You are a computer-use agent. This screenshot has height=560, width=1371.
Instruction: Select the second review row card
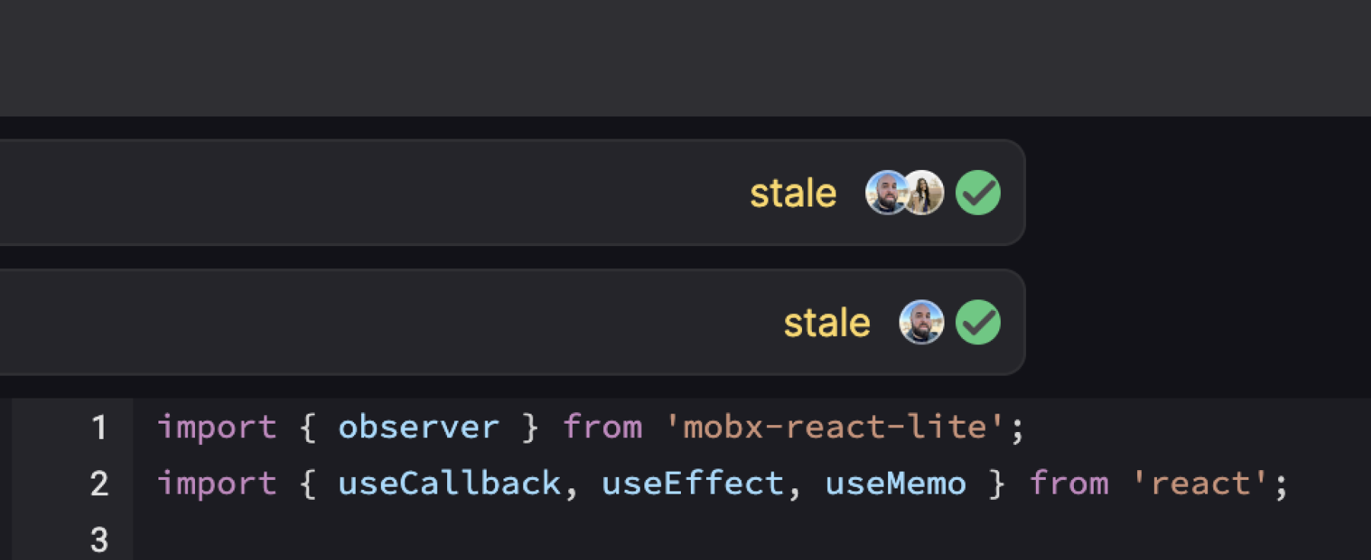pyautogui.click(x=512, y=322)
